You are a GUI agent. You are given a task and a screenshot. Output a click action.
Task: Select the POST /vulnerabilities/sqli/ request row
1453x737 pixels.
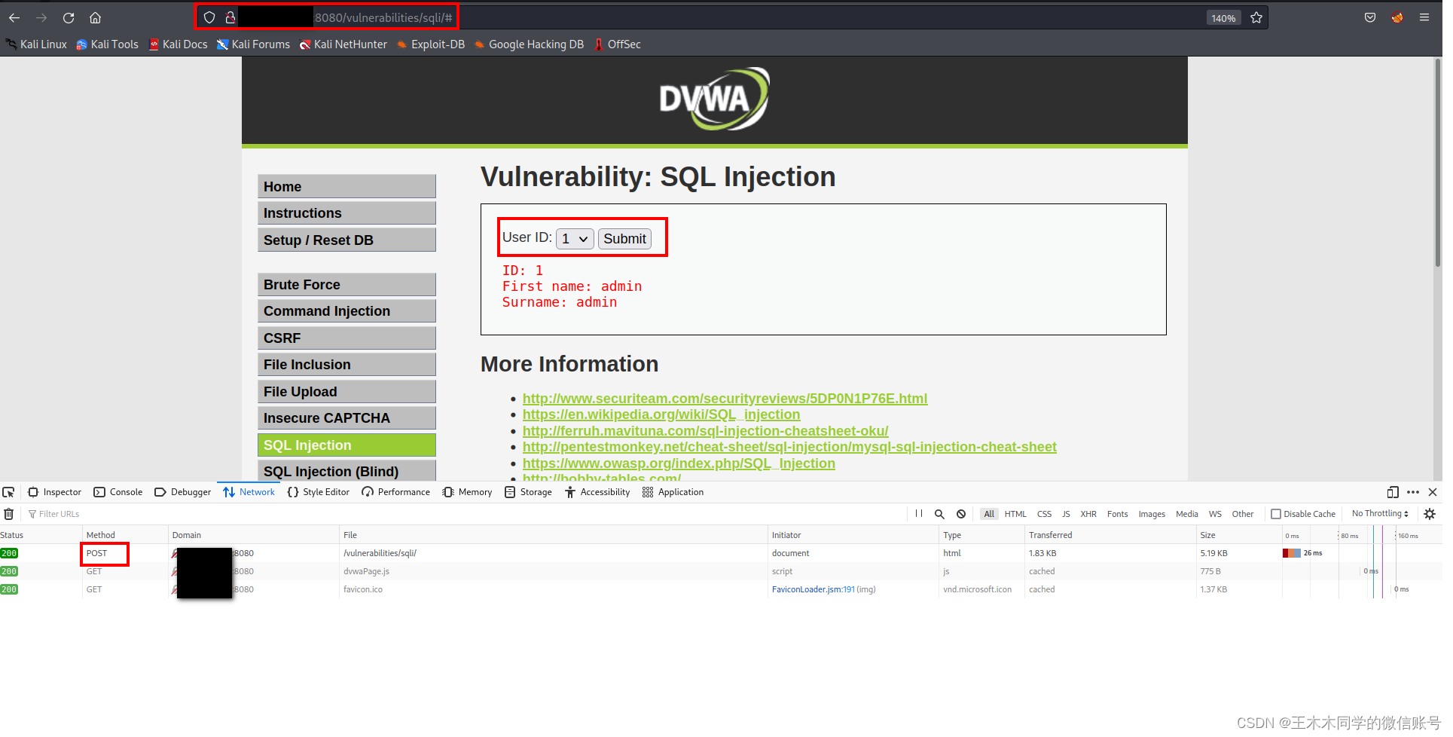click(x=721, y=553)
